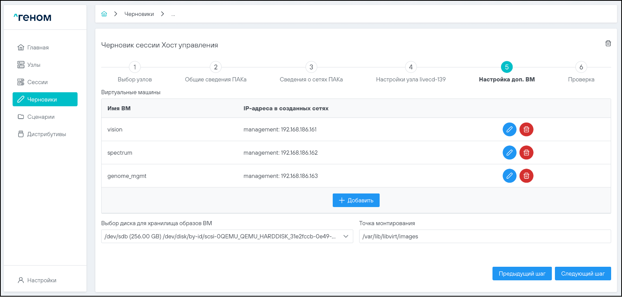Delete the draft using the top-right trash icon
The width and height of the screenshot is (622, 297).
coord(608,43)
